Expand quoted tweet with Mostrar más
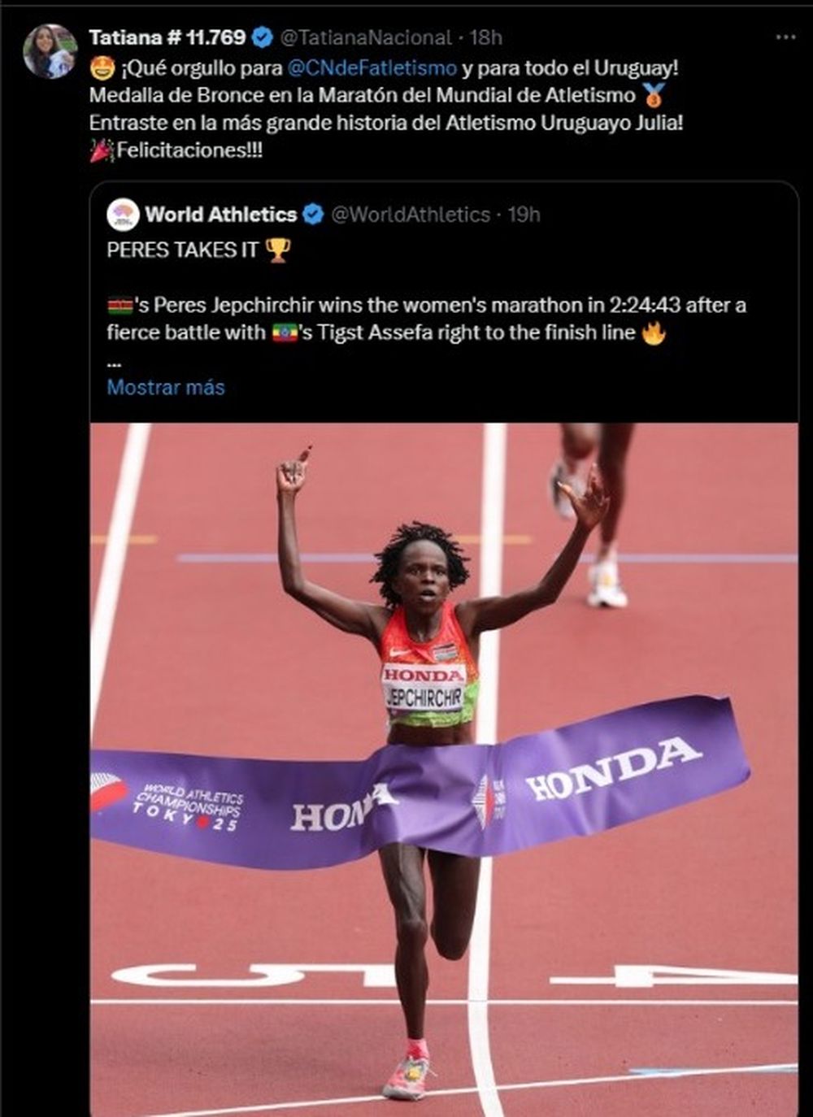 (166, 387)
